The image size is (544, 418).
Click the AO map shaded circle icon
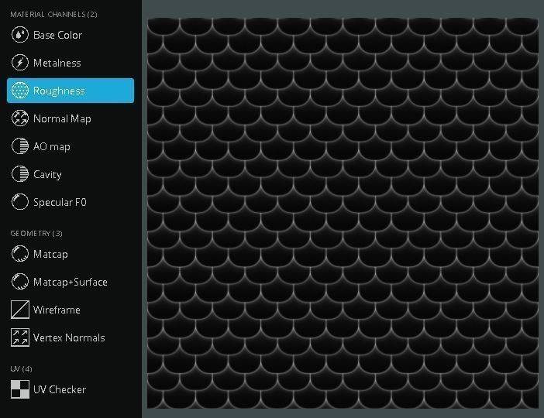click(20, 146)
